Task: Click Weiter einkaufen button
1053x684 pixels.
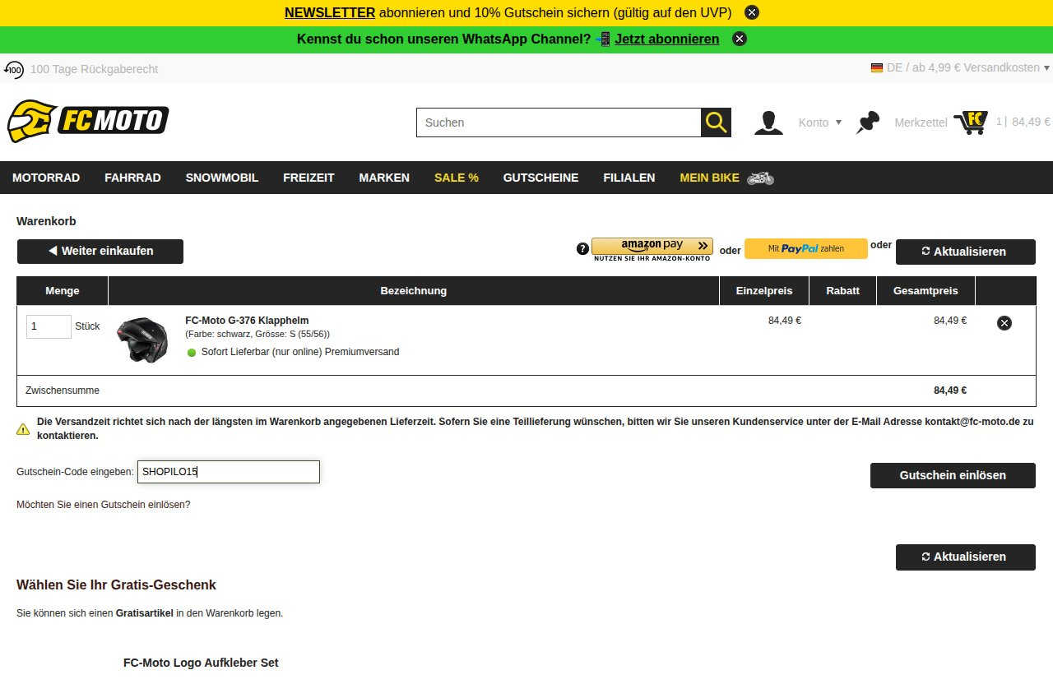Action: (100, 251)
